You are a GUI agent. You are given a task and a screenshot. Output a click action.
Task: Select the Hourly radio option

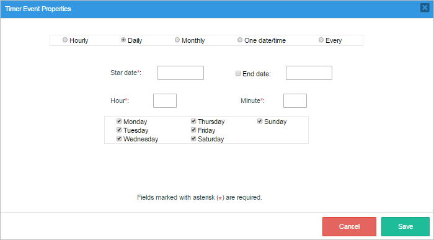coord(65,40)
